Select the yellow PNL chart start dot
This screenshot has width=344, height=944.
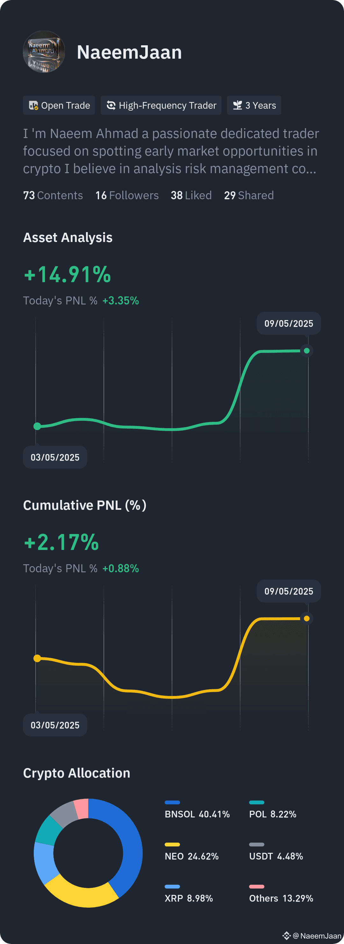point(37,659)
